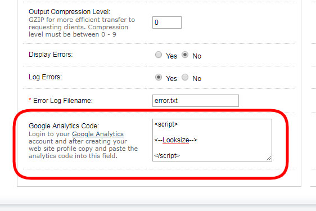Click the textarea resize grip icon

pos(269,158)
